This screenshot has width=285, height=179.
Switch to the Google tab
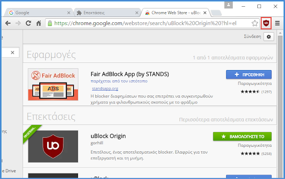point(39,12)
